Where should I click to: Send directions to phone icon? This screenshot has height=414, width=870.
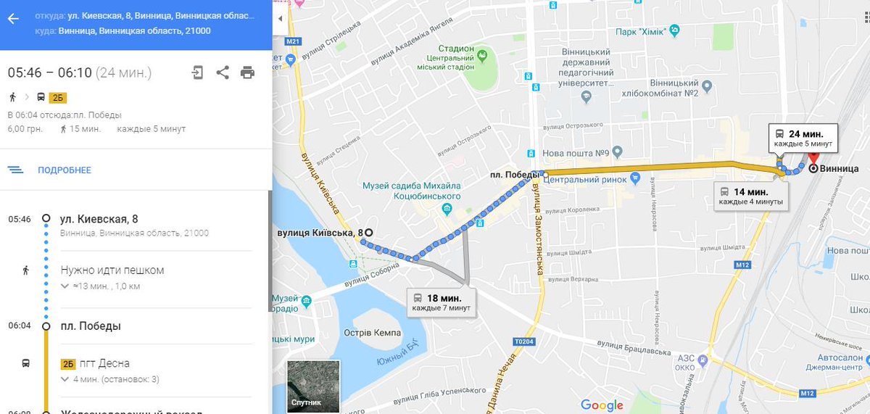tap(198, 73)
